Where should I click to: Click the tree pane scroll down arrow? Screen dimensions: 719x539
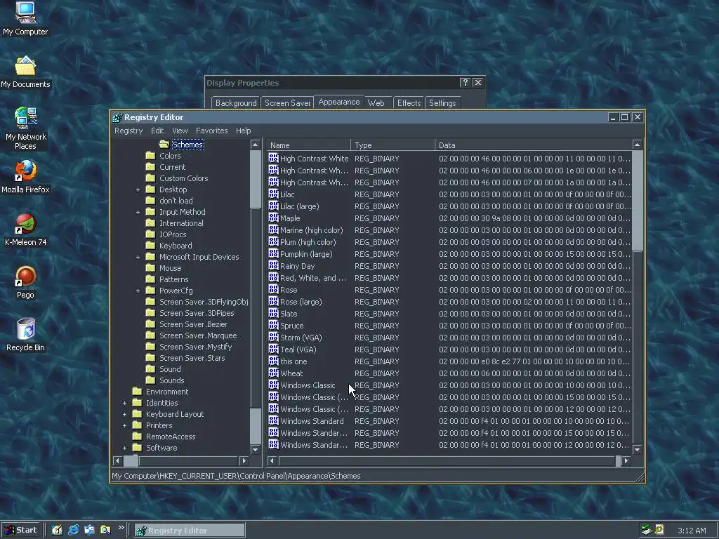[256, 449]
